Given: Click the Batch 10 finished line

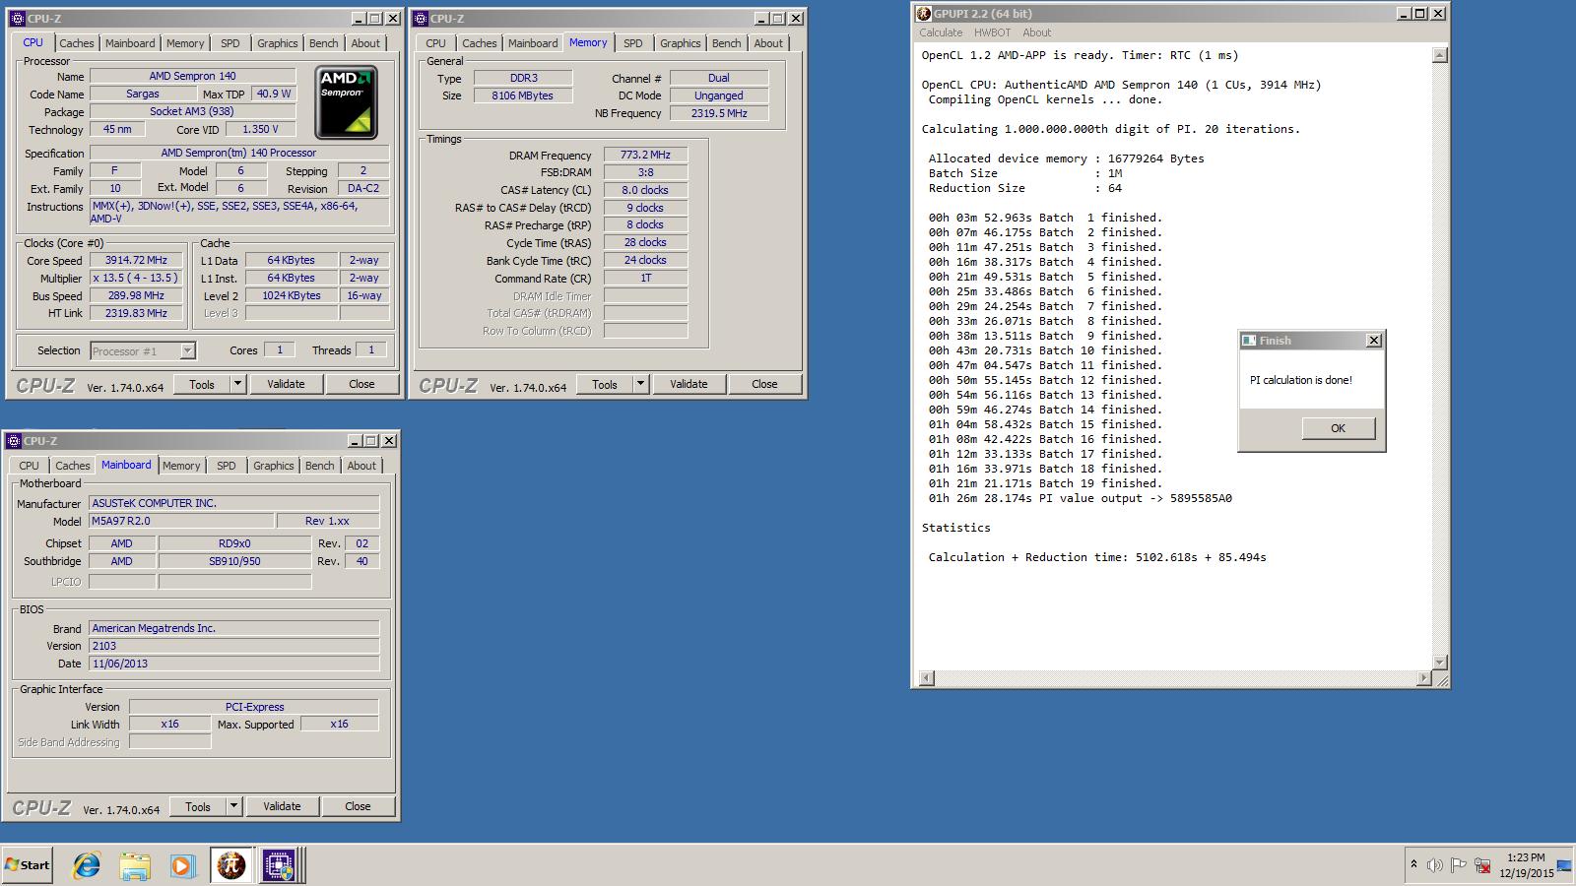Looking at the screenshot, I should tap(1045, 350).
